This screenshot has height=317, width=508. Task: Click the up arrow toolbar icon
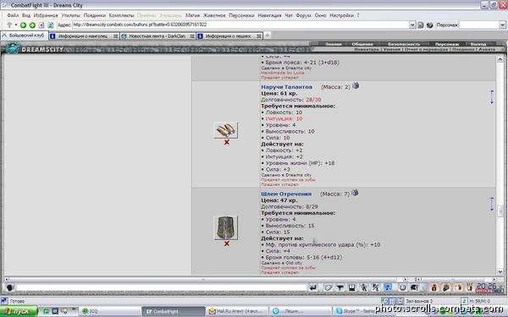click(9, 25)
